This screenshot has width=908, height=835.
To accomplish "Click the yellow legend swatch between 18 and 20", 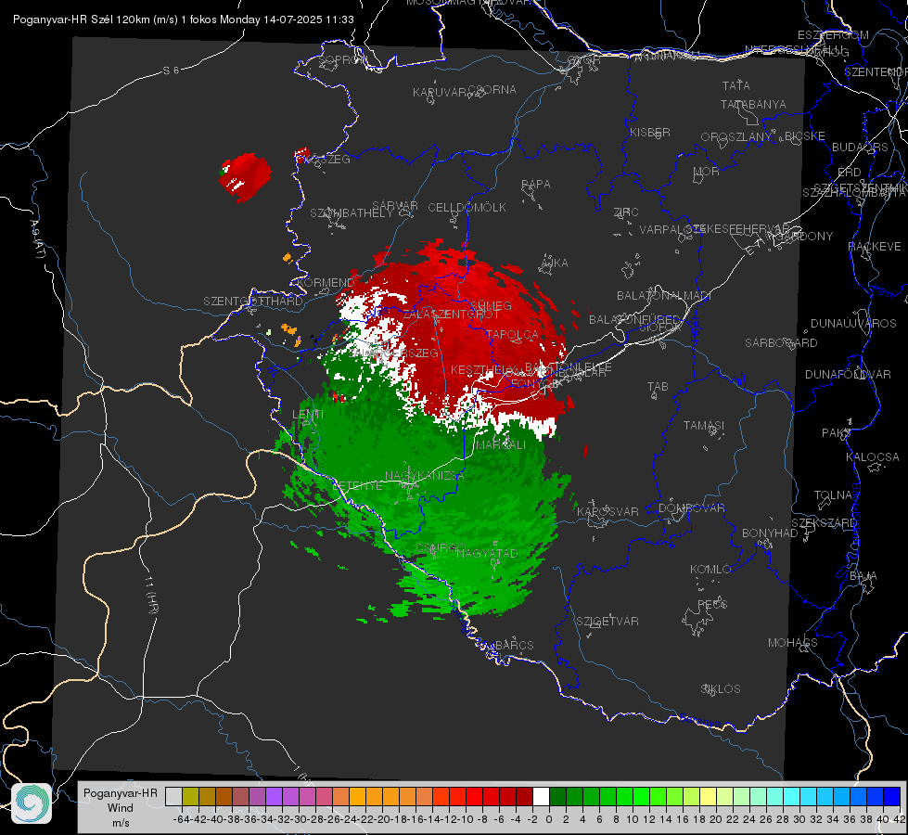I will pos(708,796).
